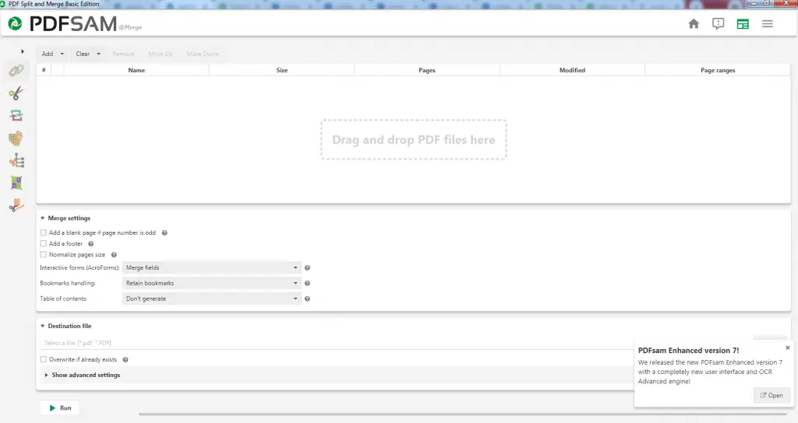Collapse the Merge settings section
This screenshot has height=423, width=798.
click(43, 218)
